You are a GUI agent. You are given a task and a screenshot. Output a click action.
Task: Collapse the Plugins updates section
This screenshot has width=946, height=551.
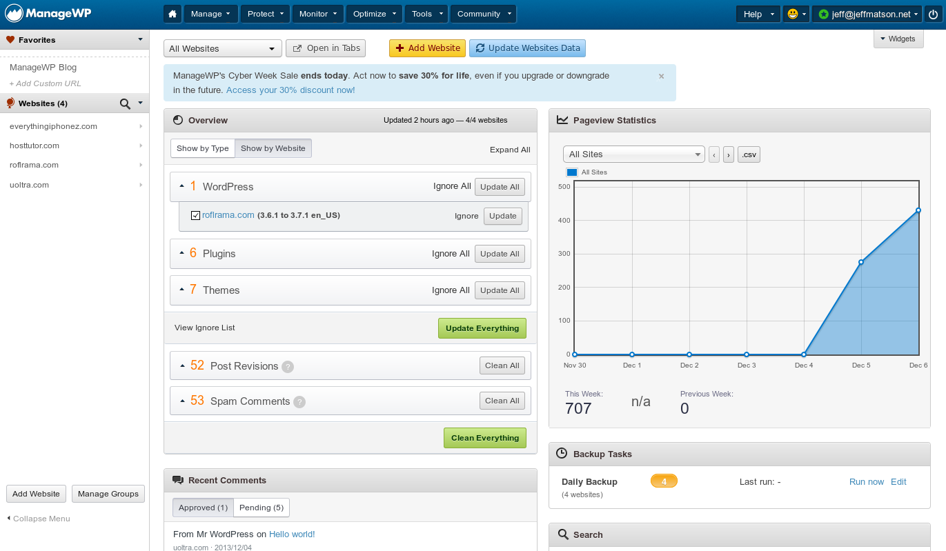click(182, 253)
